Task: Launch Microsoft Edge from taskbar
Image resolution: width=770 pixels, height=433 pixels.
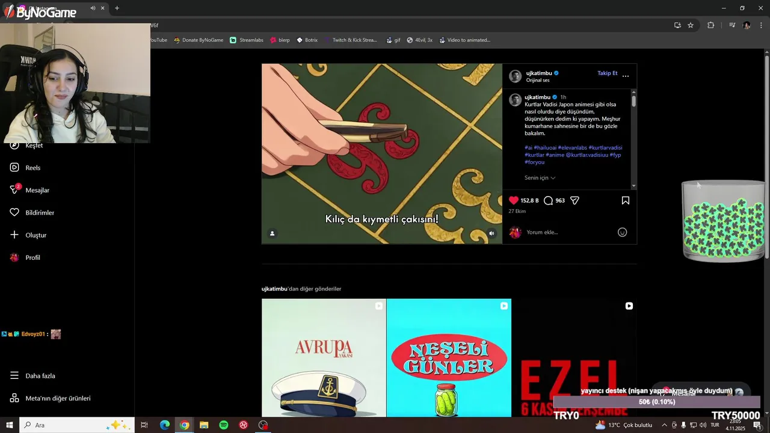Action: (165, 425)
